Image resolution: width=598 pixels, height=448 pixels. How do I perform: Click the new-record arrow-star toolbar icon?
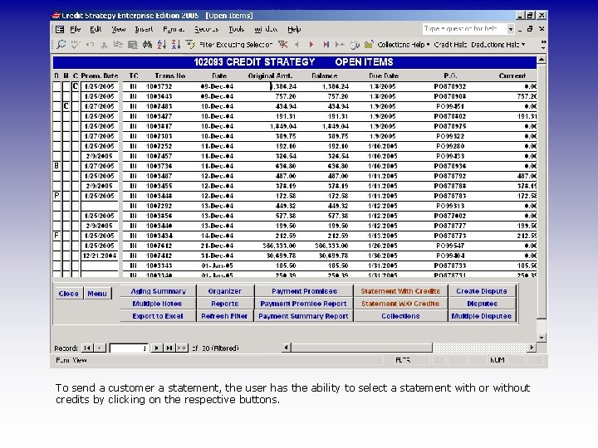(340, 45)
